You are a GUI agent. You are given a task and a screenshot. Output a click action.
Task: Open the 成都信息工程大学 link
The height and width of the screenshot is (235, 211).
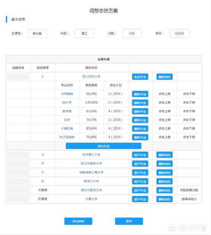pos(91,172)
